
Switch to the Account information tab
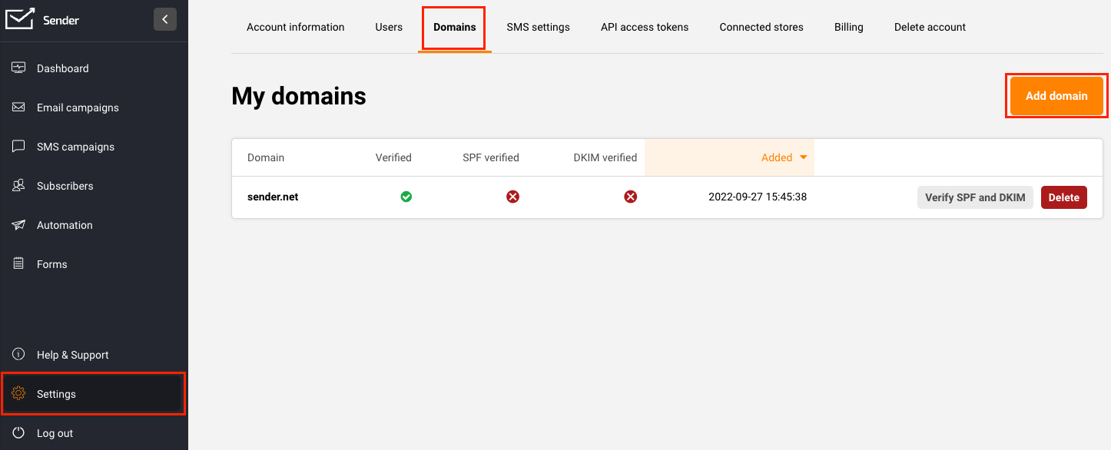click(x=295, y=27)
